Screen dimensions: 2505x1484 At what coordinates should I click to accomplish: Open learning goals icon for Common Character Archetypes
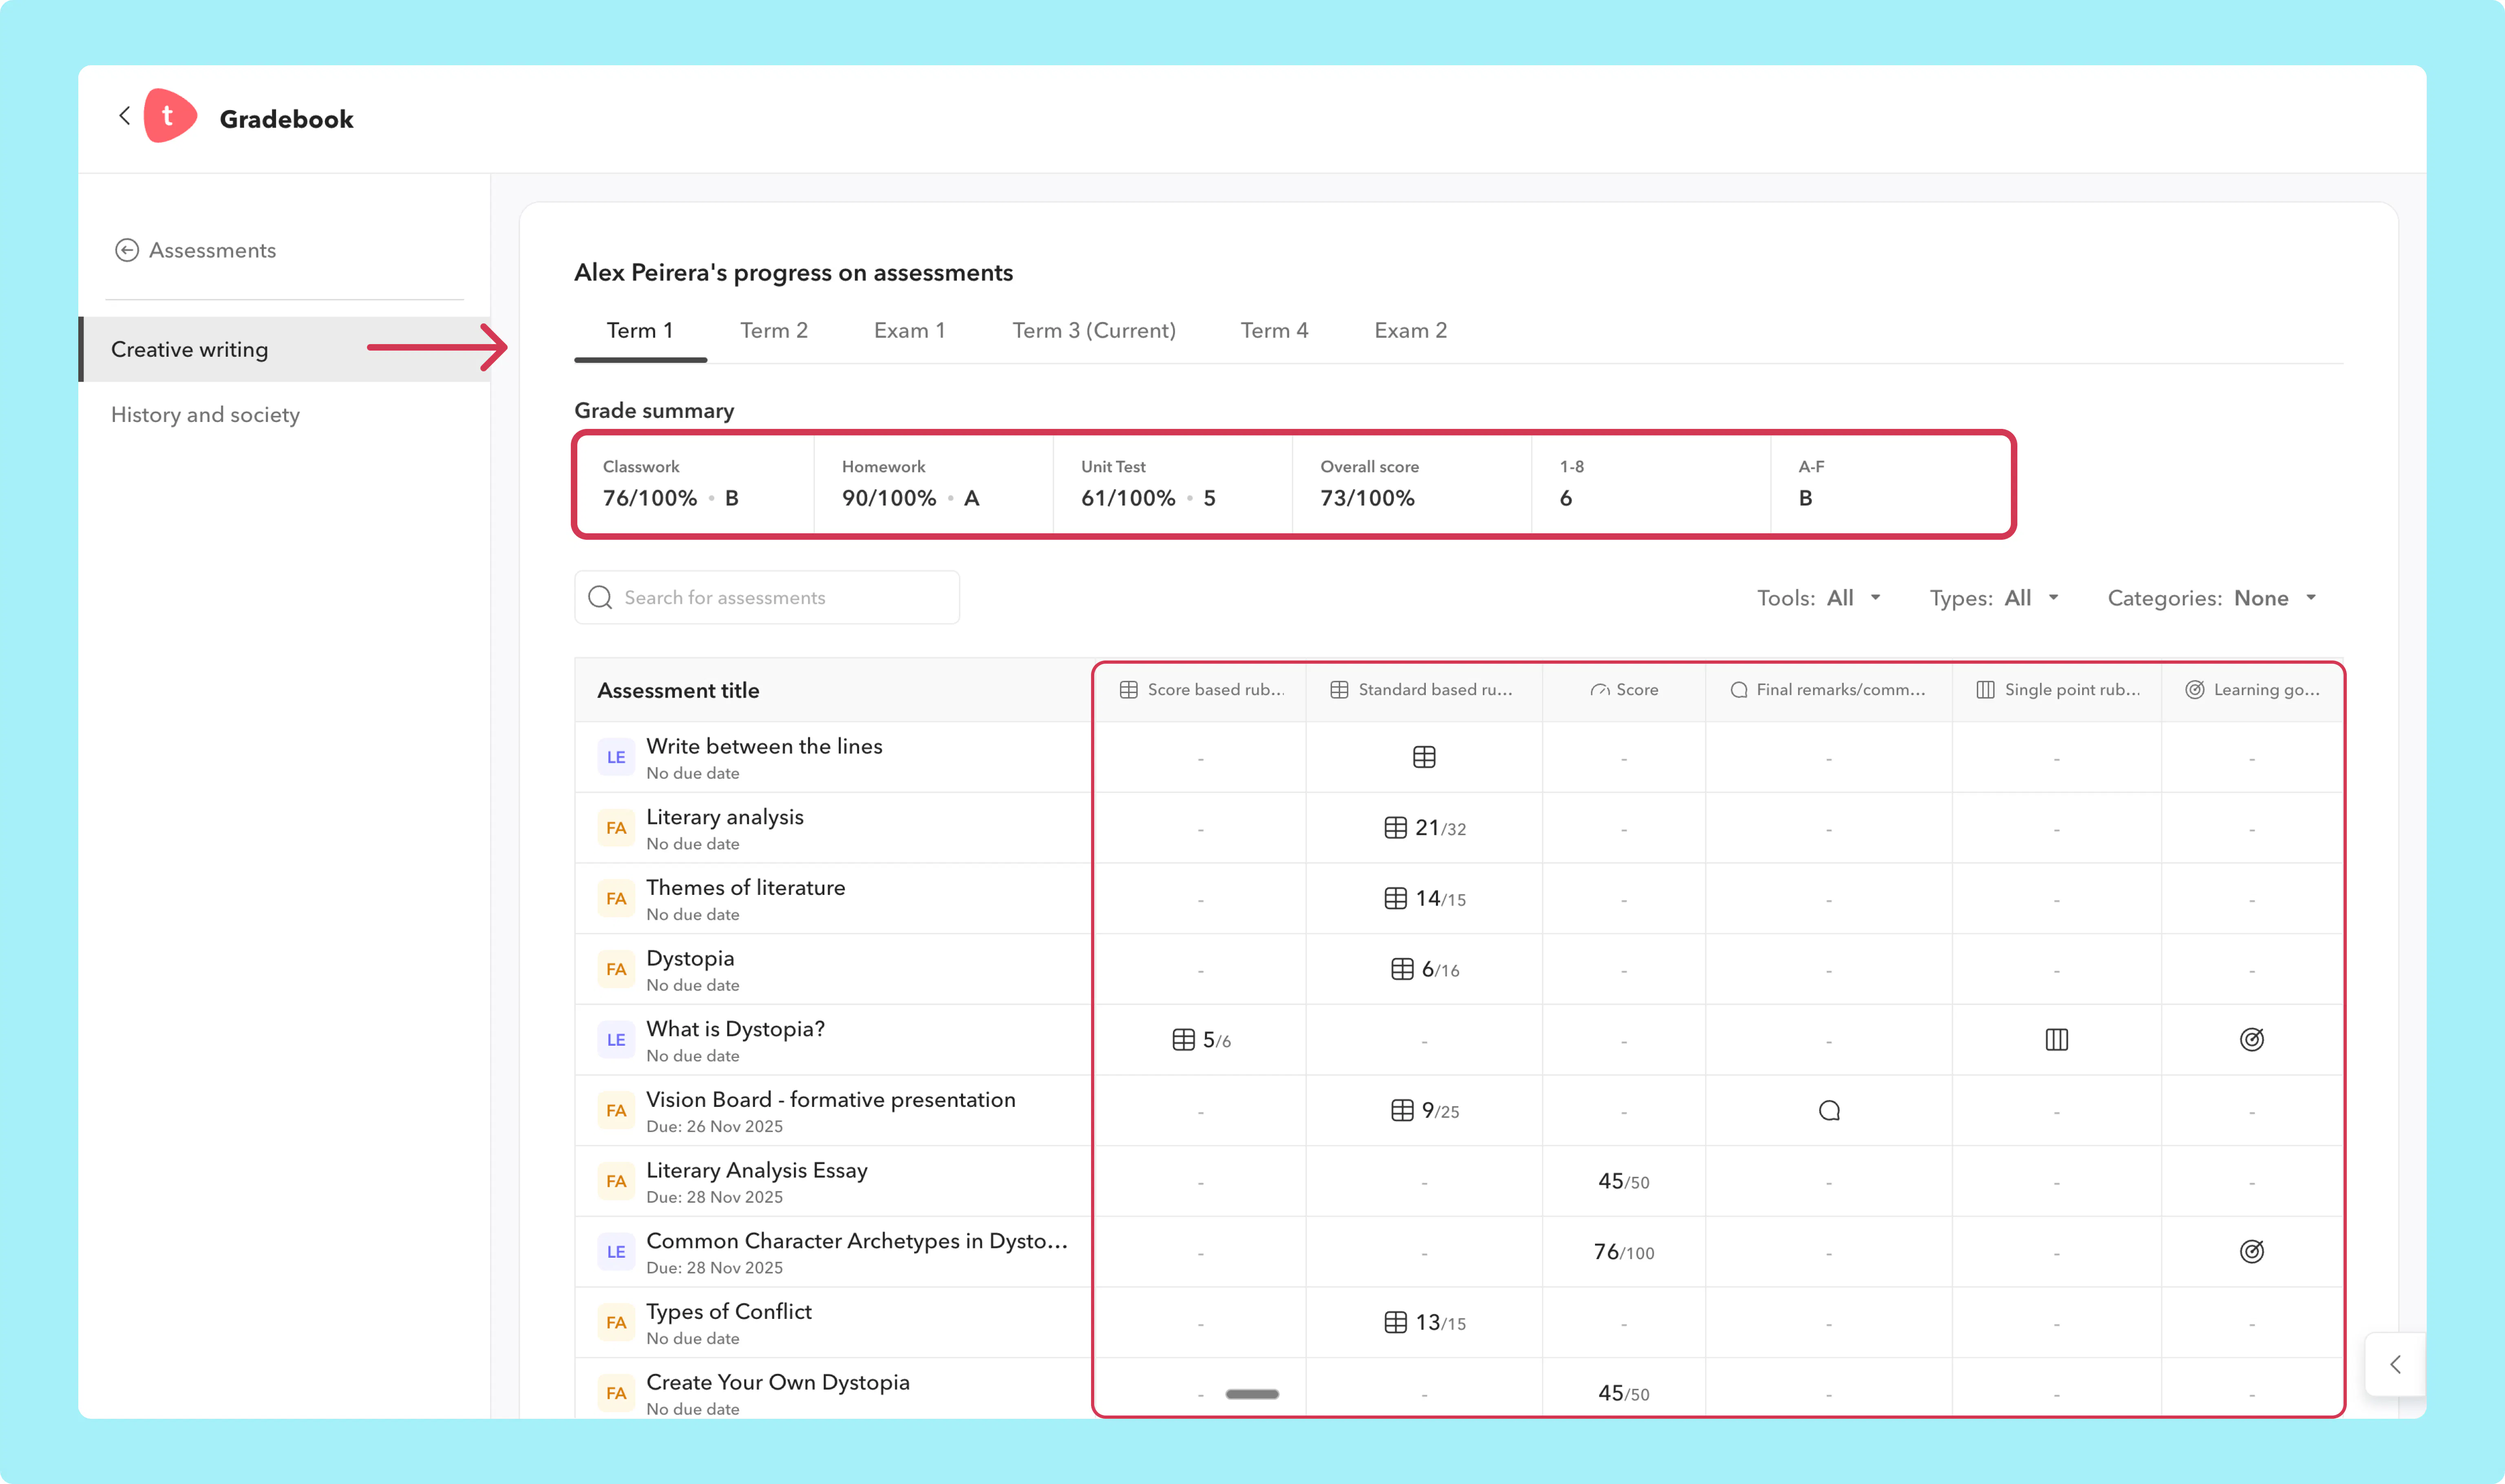(2252, 1252)
